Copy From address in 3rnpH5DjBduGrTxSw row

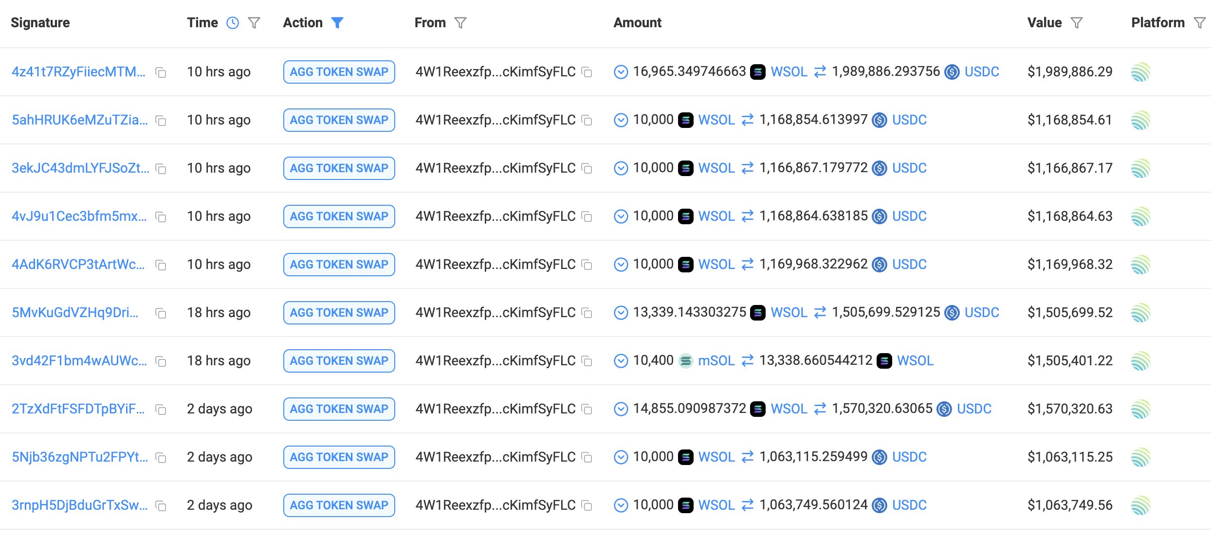click(587, 506)
